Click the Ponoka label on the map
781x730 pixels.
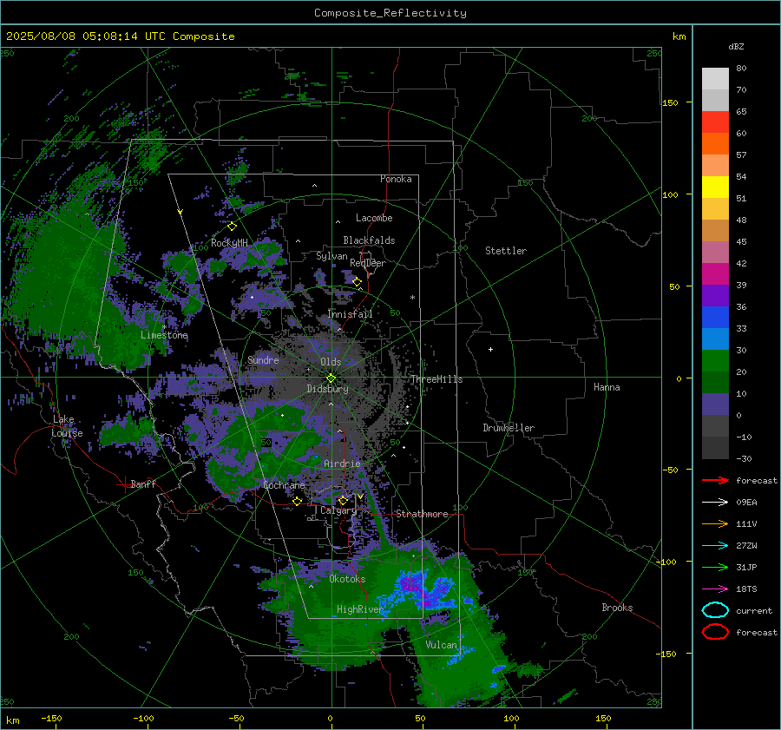point(396,179)
